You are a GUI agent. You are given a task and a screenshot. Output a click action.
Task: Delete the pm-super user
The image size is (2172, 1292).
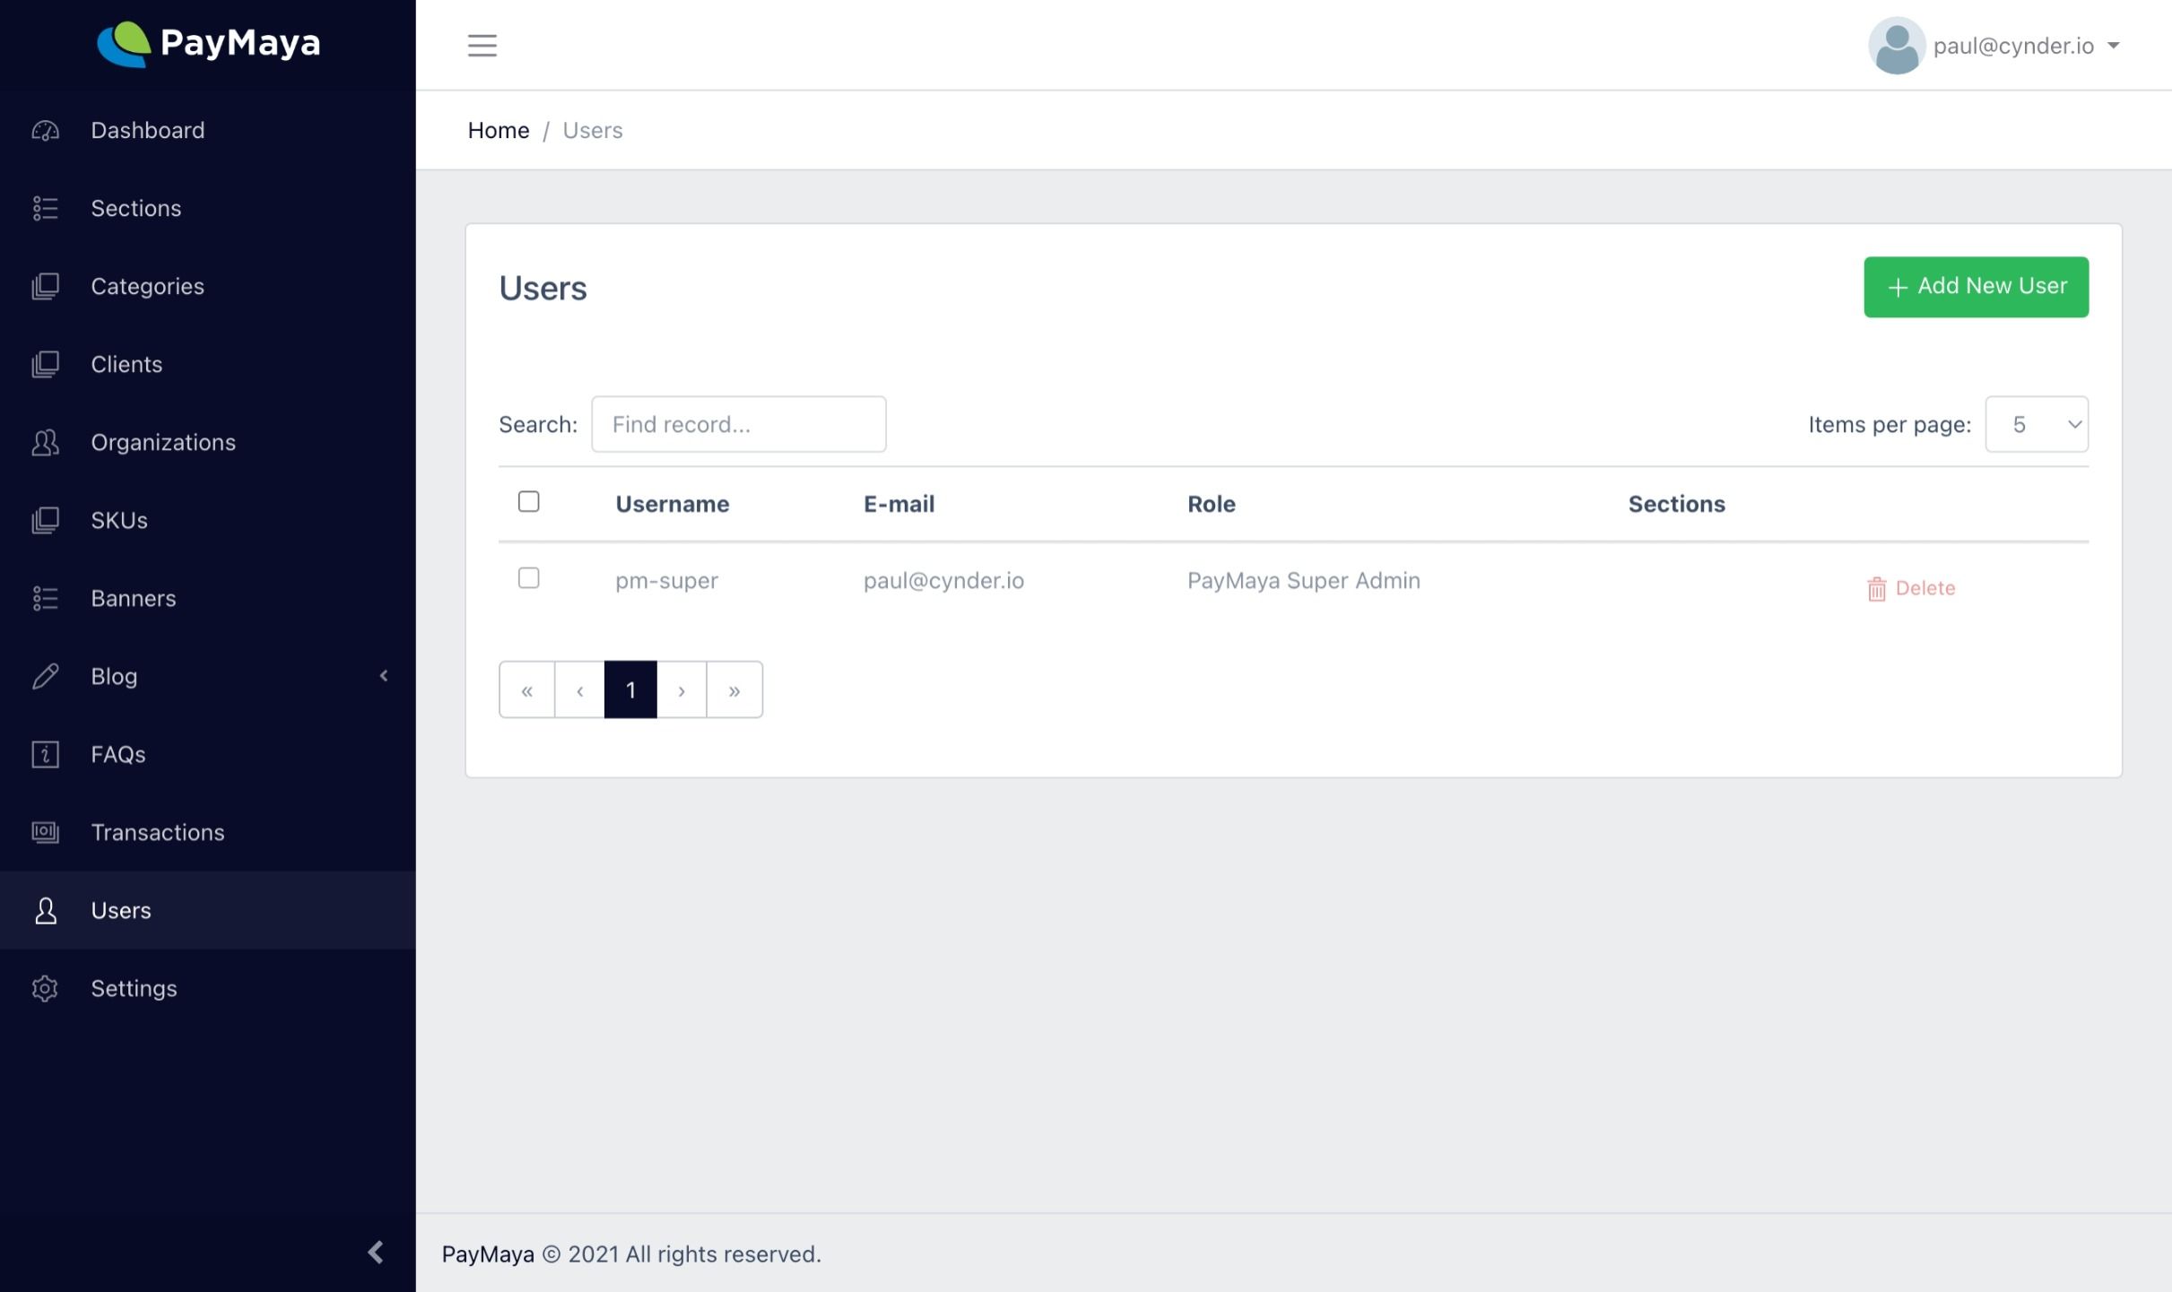click(1911, 589)
